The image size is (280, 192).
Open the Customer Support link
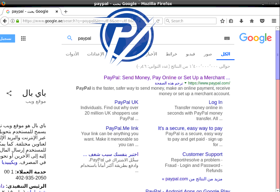coord(203,154)
